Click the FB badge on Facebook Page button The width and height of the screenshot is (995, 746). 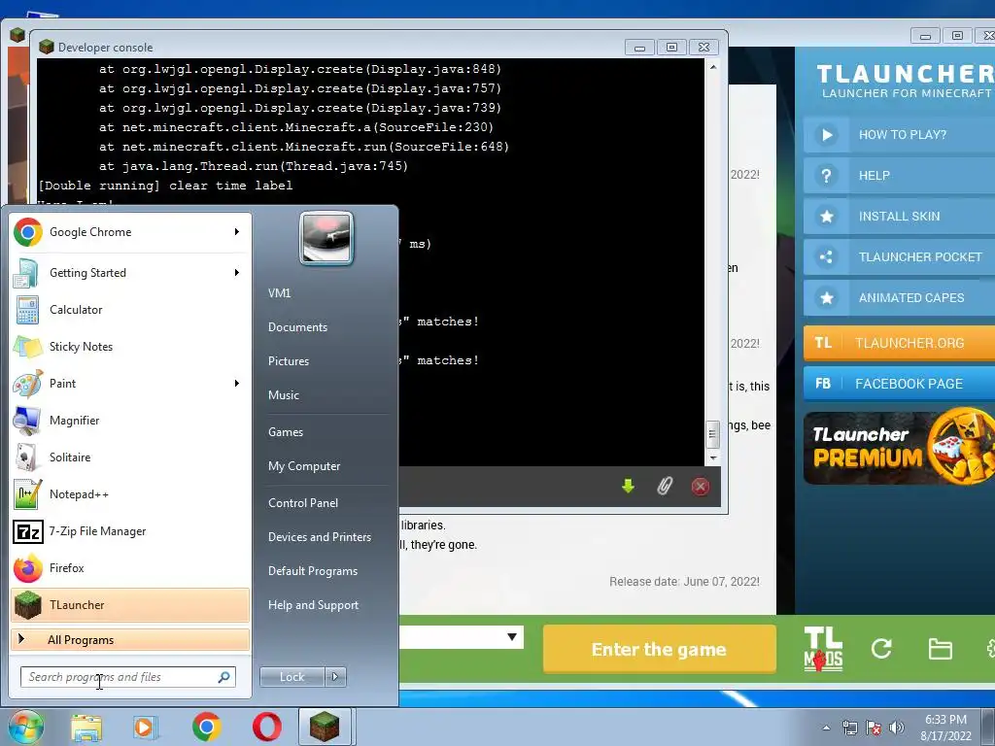click(823, 384)
